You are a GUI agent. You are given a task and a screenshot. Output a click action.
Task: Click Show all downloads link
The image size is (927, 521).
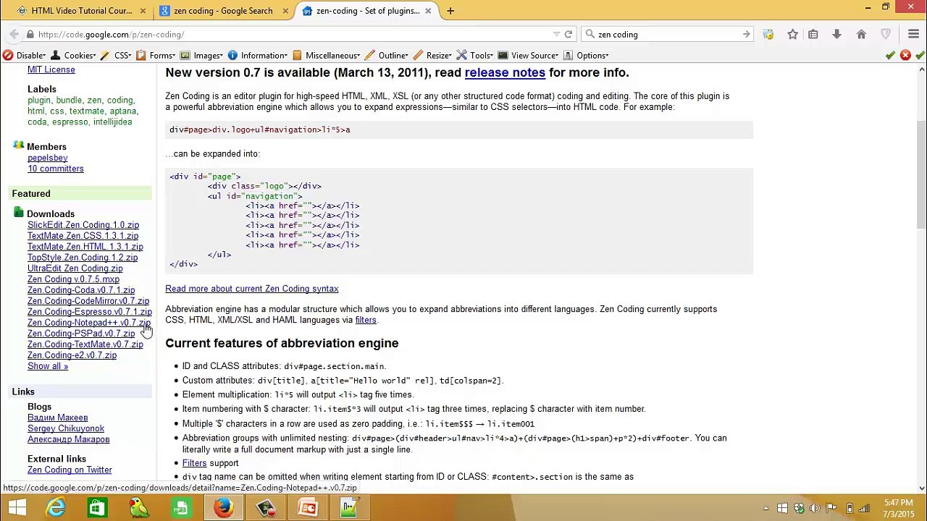tap(48, 366)
